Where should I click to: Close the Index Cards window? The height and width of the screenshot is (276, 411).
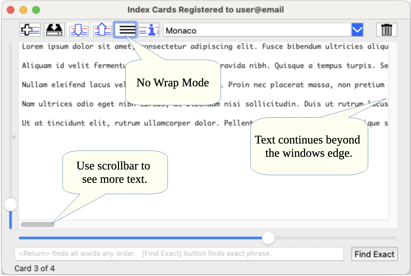pos(10,10)
